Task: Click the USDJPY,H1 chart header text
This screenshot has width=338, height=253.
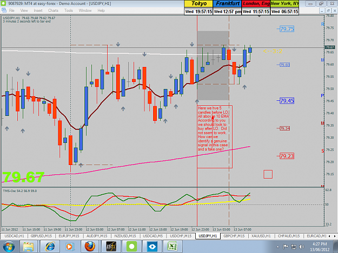Action: (29, 18)
